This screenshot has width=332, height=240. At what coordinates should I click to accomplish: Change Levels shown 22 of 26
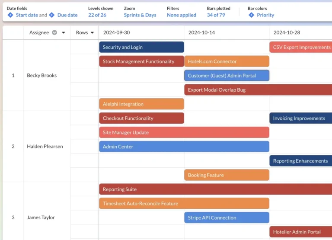point(97,15)
